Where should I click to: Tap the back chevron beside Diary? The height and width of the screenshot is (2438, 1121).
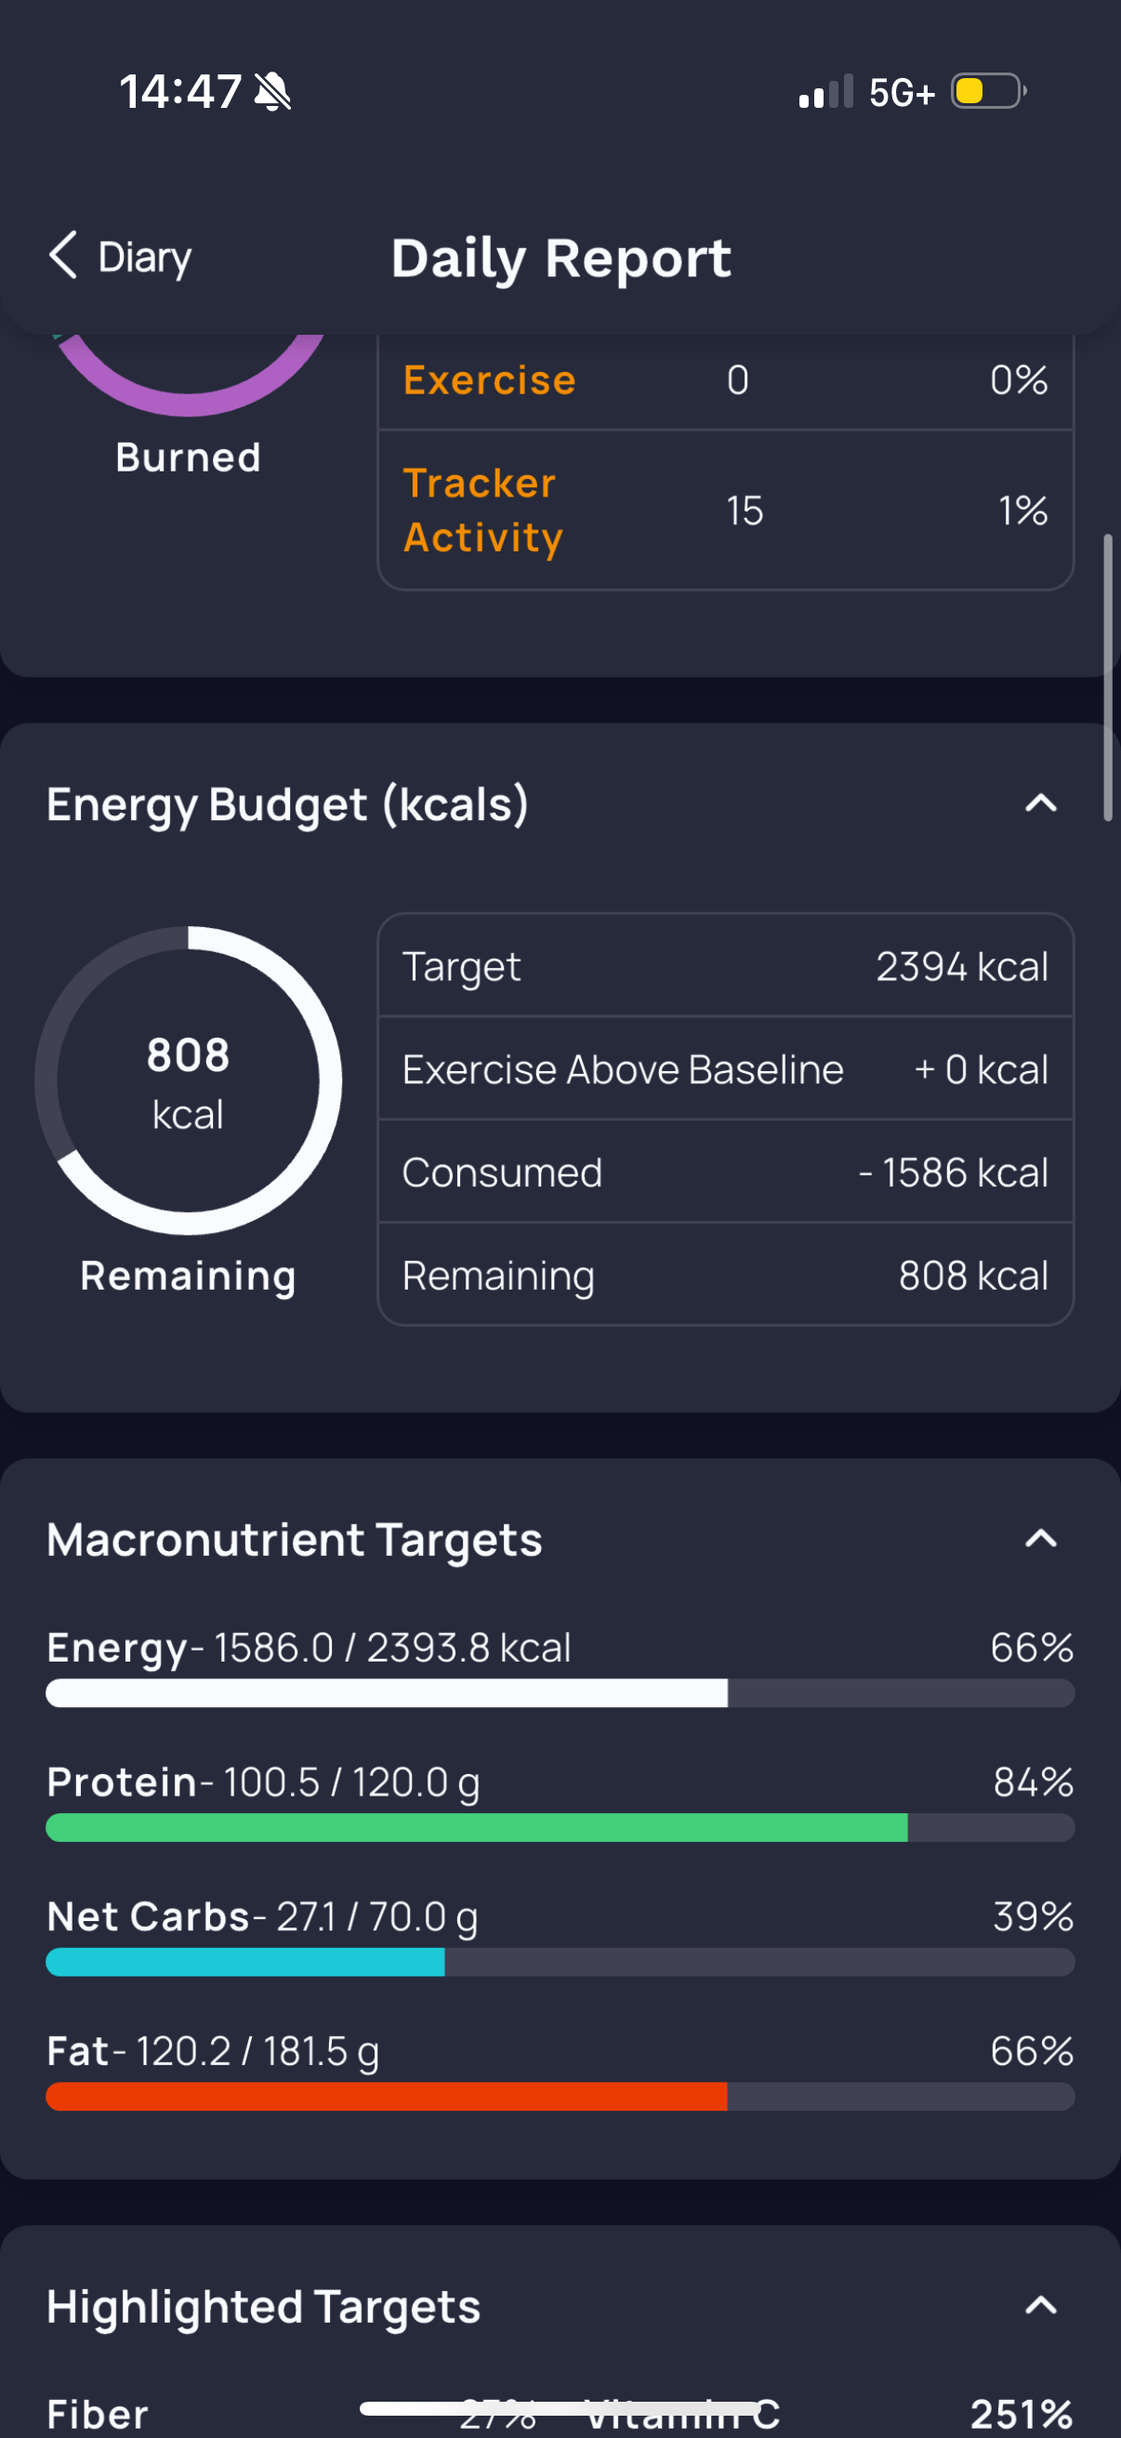coord(63,256)
